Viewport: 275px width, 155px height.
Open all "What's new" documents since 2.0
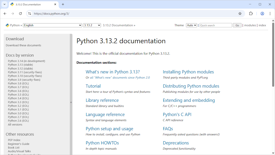pyautogui.click(x=120, y=77)
